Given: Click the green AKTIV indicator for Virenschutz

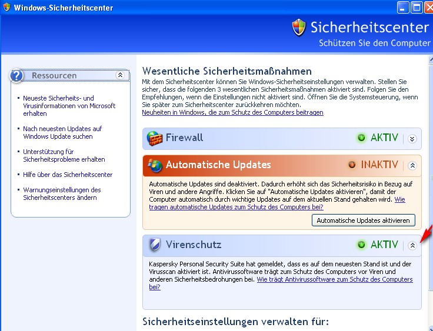Looking at the screenshot, I should tap(361, 245).
